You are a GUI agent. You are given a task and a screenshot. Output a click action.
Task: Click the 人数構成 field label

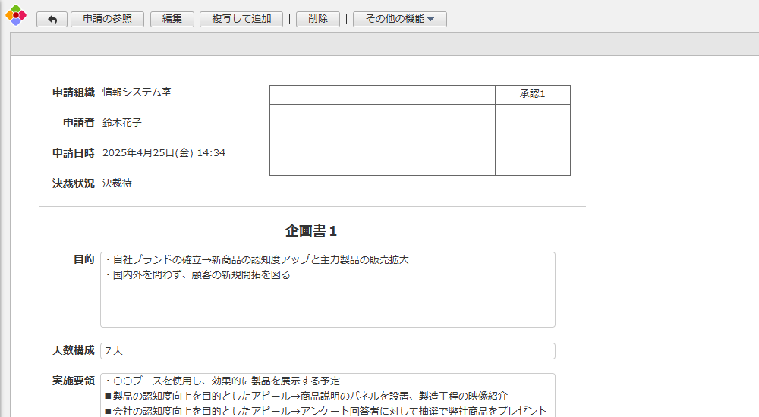pos(74,350)
